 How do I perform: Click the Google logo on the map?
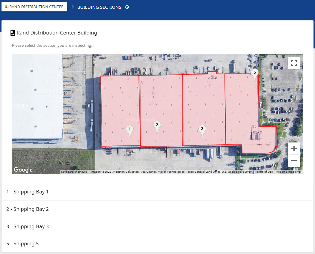point(23,170)
